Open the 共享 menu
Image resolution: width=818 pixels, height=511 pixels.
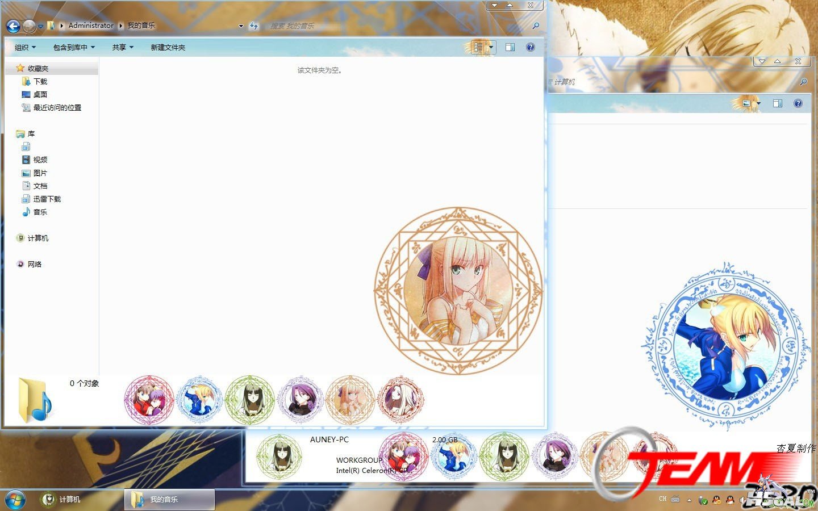pyautogui.click(x=123, y=47)
